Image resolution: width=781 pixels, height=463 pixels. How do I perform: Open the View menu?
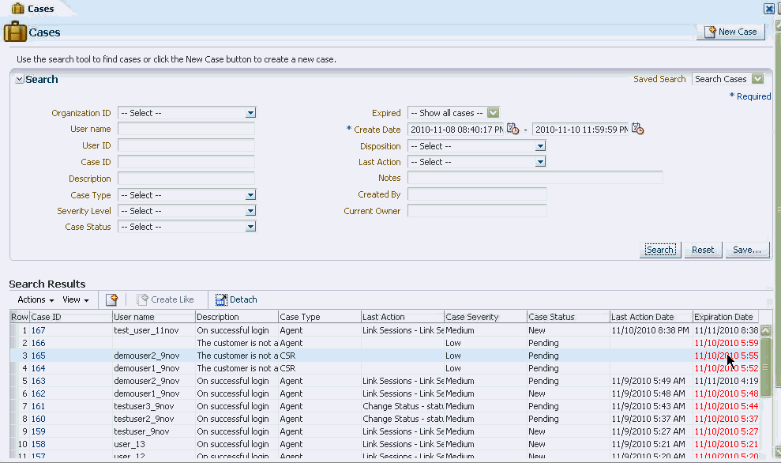[x=76, y=299]
